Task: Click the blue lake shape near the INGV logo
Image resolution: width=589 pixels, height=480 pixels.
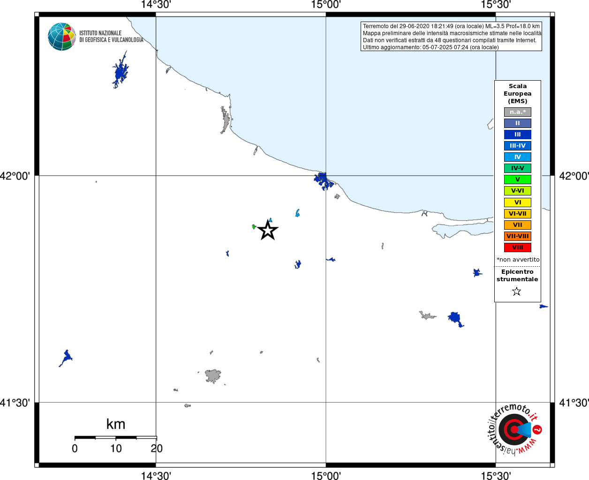Action: coord(120,71)
